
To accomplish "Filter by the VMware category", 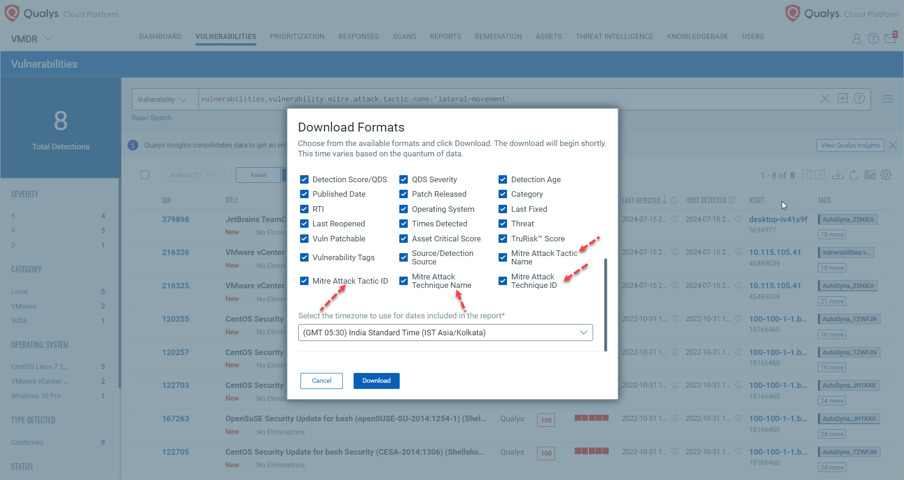I will [24, 306].
